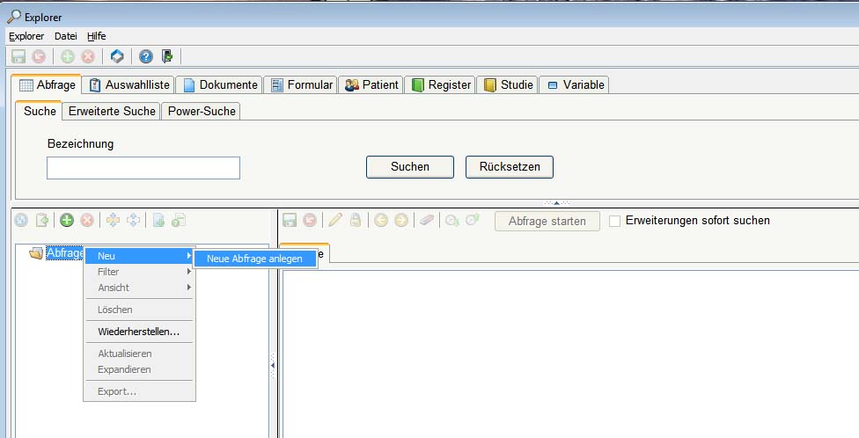859x438 pixels.
Task: Click the padlock icon in right panel toolbar
Action: point(355,221)
